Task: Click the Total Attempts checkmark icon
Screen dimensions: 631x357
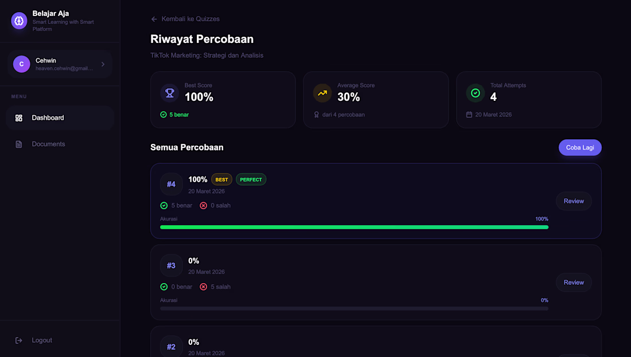Action: point(476,93)
